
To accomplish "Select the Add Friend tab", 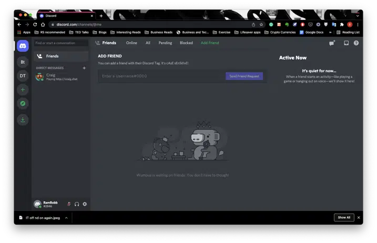I will pos(210,43).
